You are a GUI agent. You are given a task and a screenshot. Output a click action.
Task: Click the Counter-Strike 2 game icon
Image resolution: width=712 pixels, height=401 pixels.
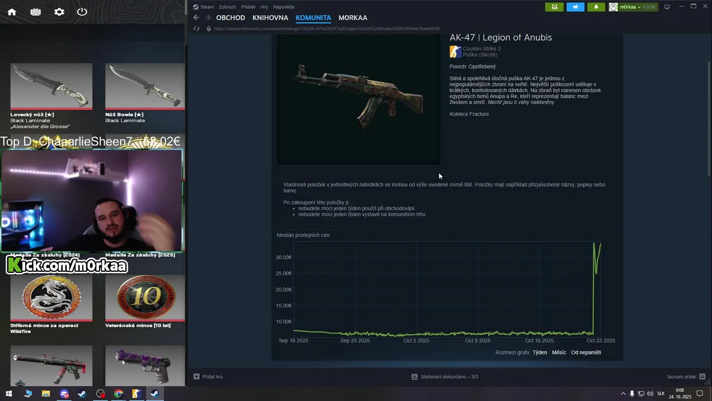point(455,52)
